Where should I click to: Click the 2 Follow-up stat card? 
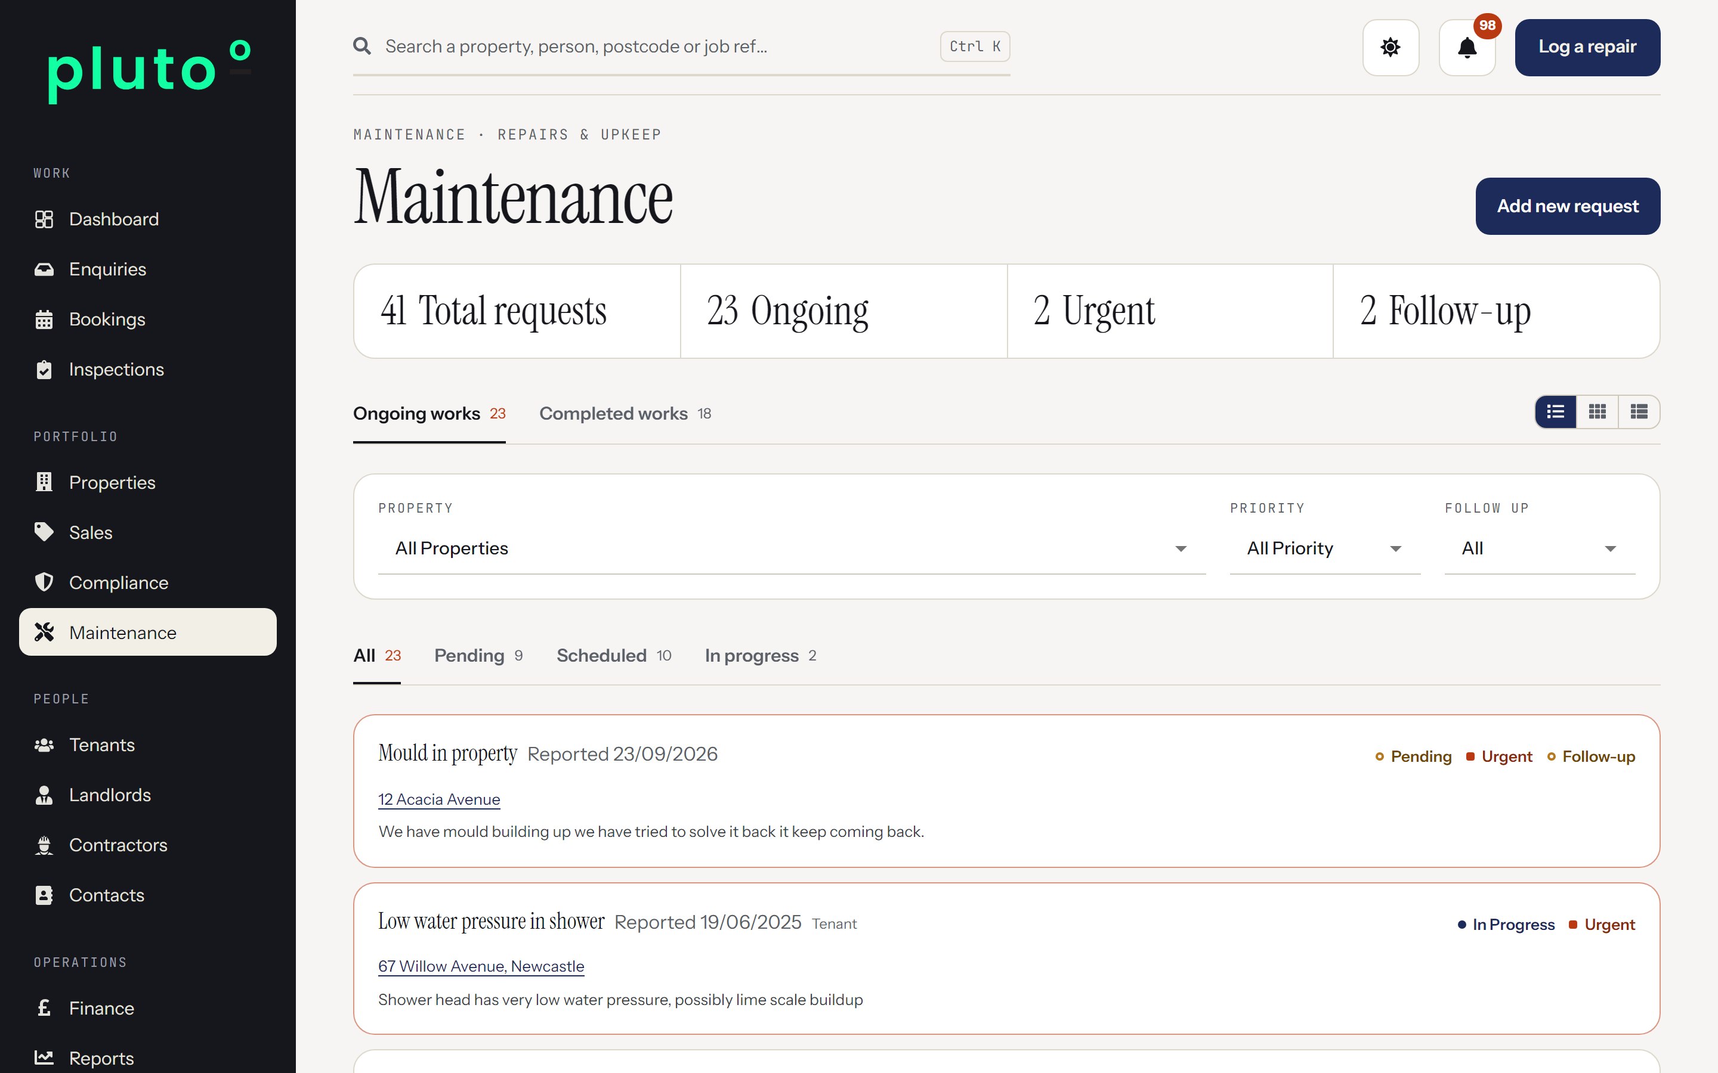pyautogui.click(x=1497, y=312)
